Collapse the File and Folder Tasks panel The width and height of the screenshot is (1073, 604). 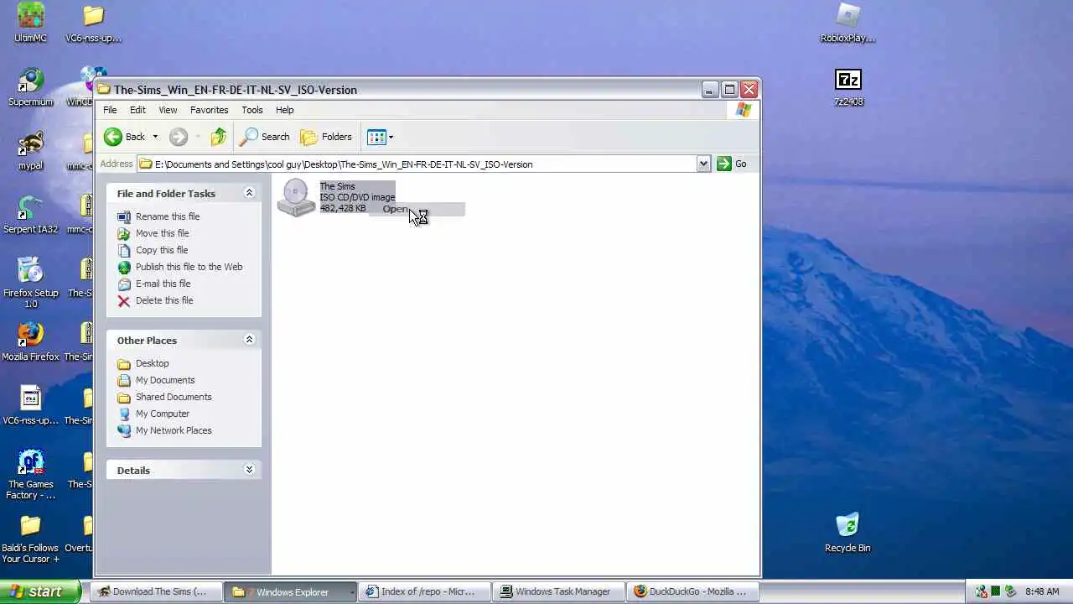pyautogui.click(x=249, y=193)
